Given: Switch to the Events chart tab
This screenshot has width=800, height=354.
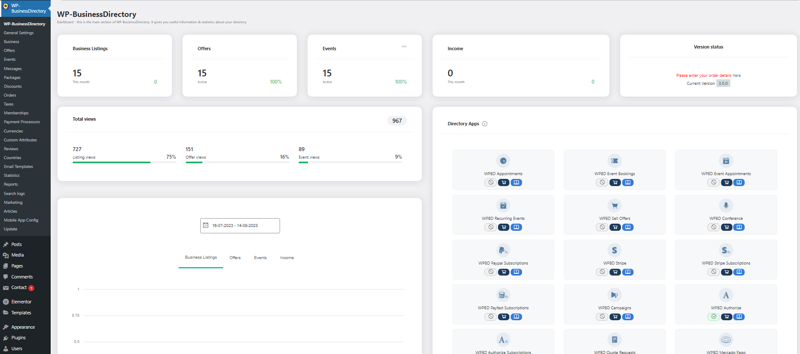Looking at the screenshot, I should [x=260, y=258].
